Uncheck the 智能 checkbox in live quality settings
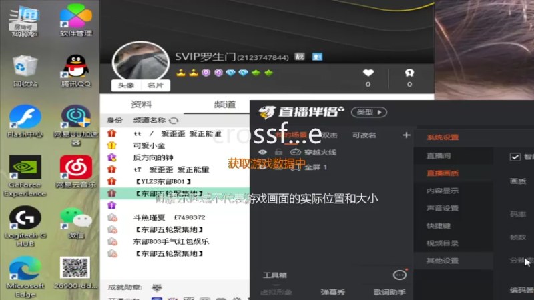The image size is (534, 300). [515, 157]
